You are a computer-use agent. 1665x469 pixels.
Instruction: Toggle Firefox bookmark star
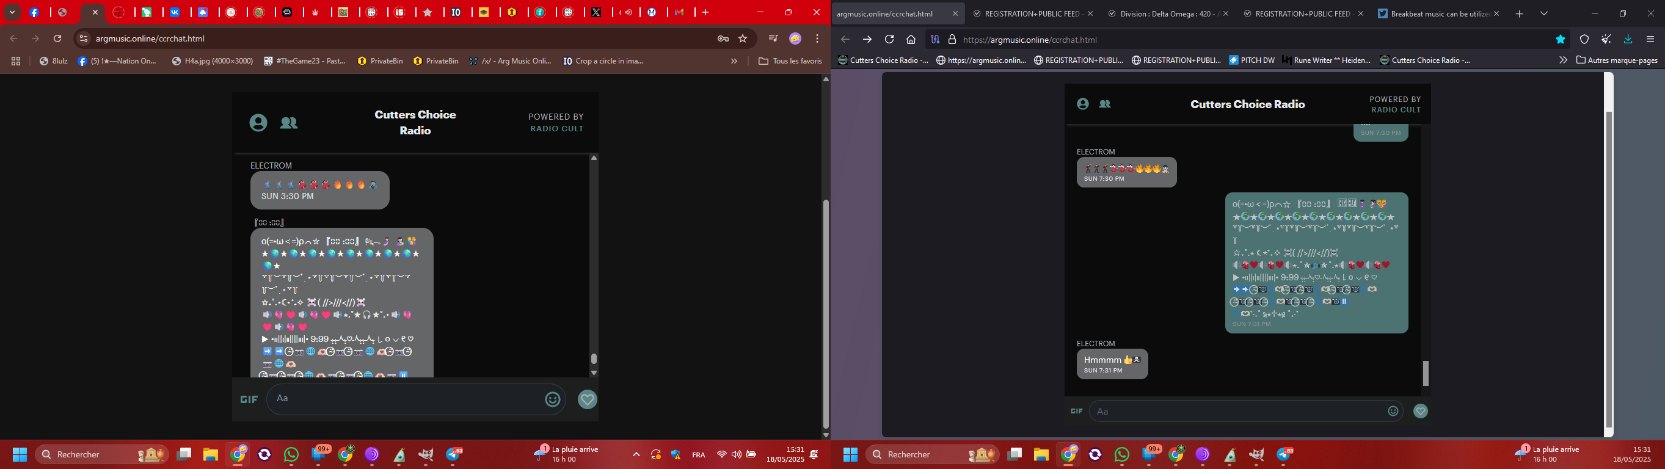click(1561, 40)
